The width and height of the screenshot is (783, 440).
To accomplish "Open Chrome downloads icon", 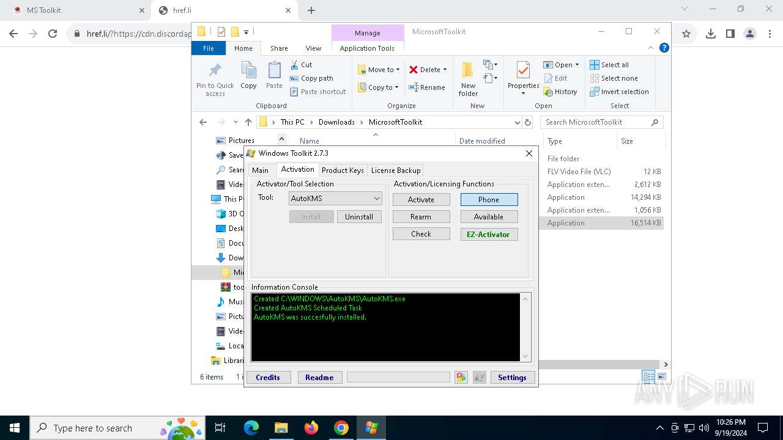I will coord(711,34).
